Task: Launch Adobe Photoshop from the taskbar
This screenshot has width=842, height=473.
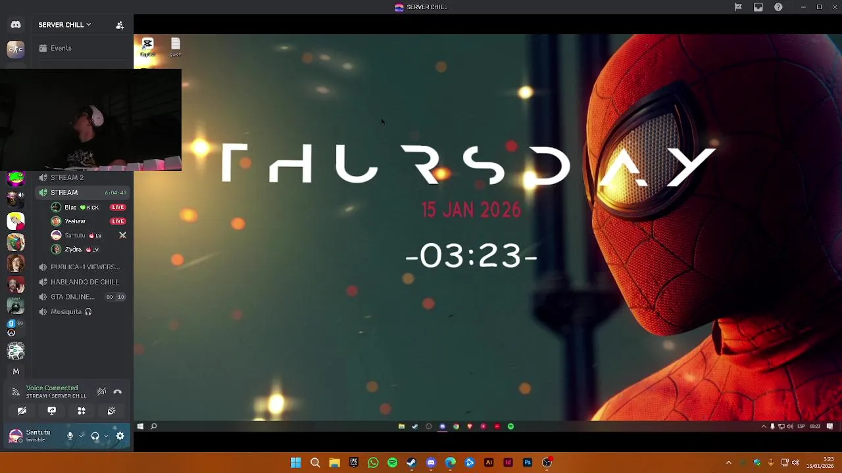Action: (x=528, y=462)
